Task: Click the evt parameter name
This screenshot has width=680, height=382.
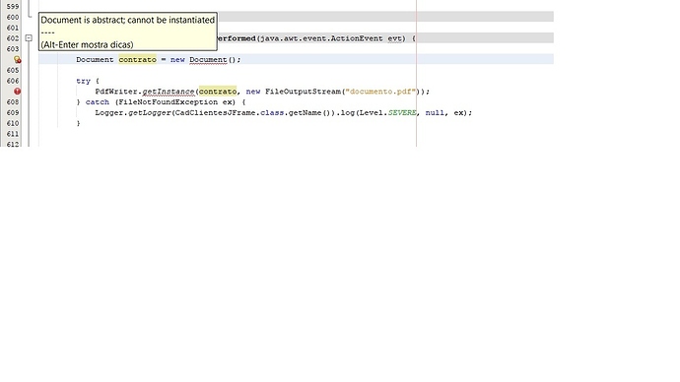Action: 394,38
